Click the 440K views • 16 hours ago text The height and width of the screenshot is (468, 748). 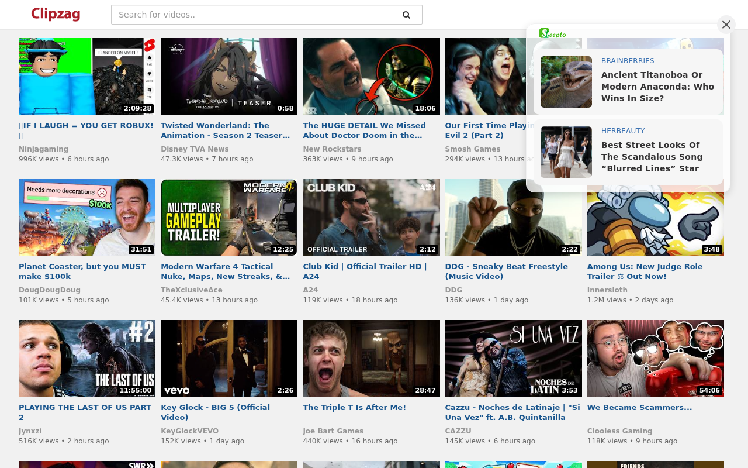point(350,441)
